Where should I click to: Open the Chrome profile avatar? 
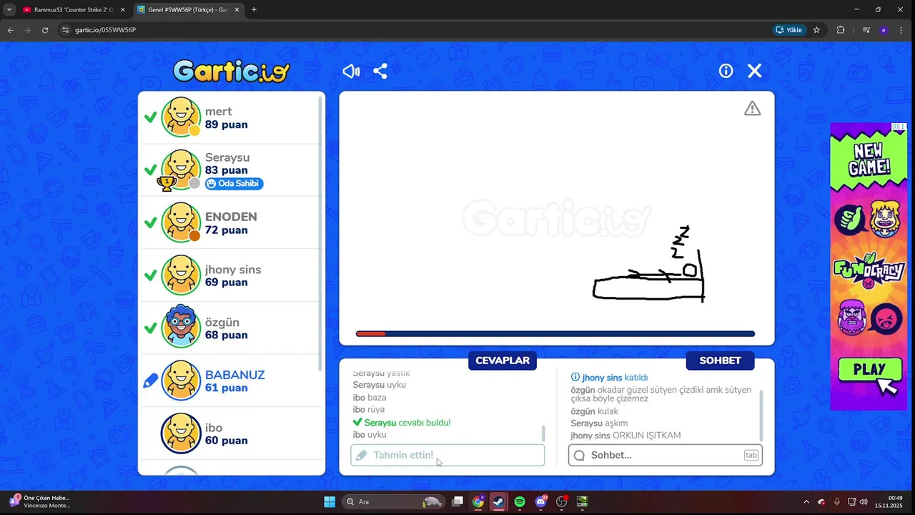pyautogui.click(x=884, y=30)
